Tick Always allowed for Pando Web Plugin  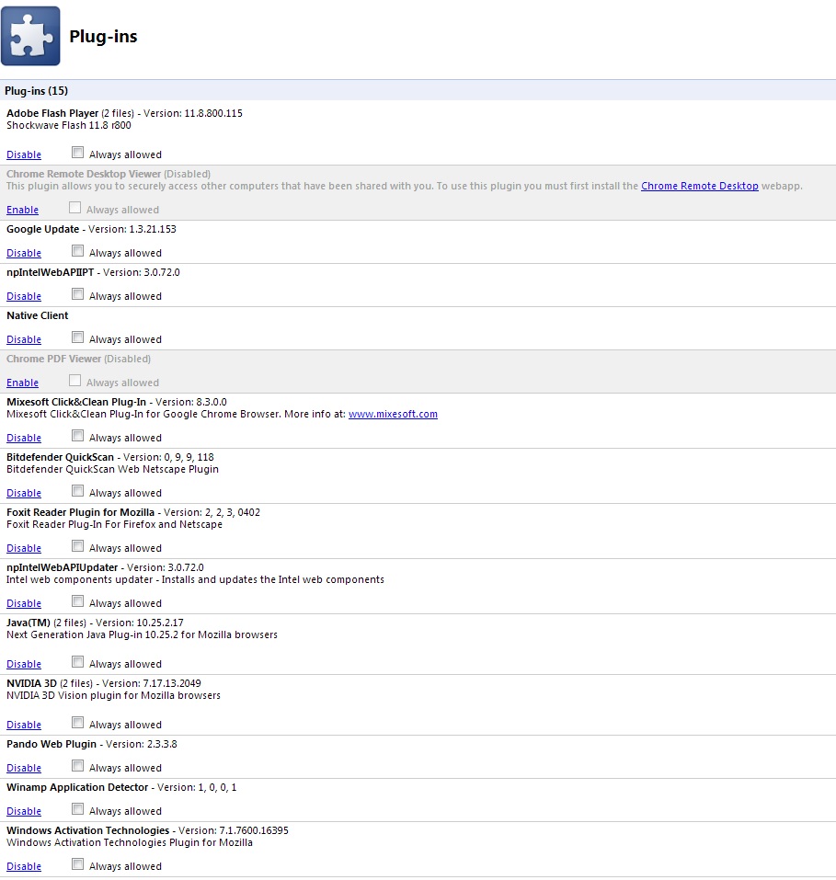77,765
